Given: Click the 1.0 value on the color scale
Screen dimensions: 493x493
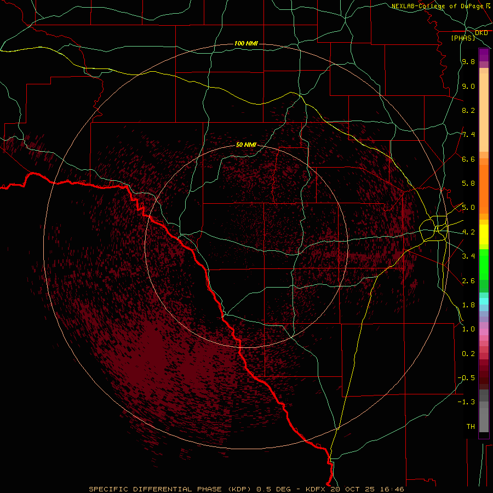Looking at the screenshot, I should tap(468, 329).
